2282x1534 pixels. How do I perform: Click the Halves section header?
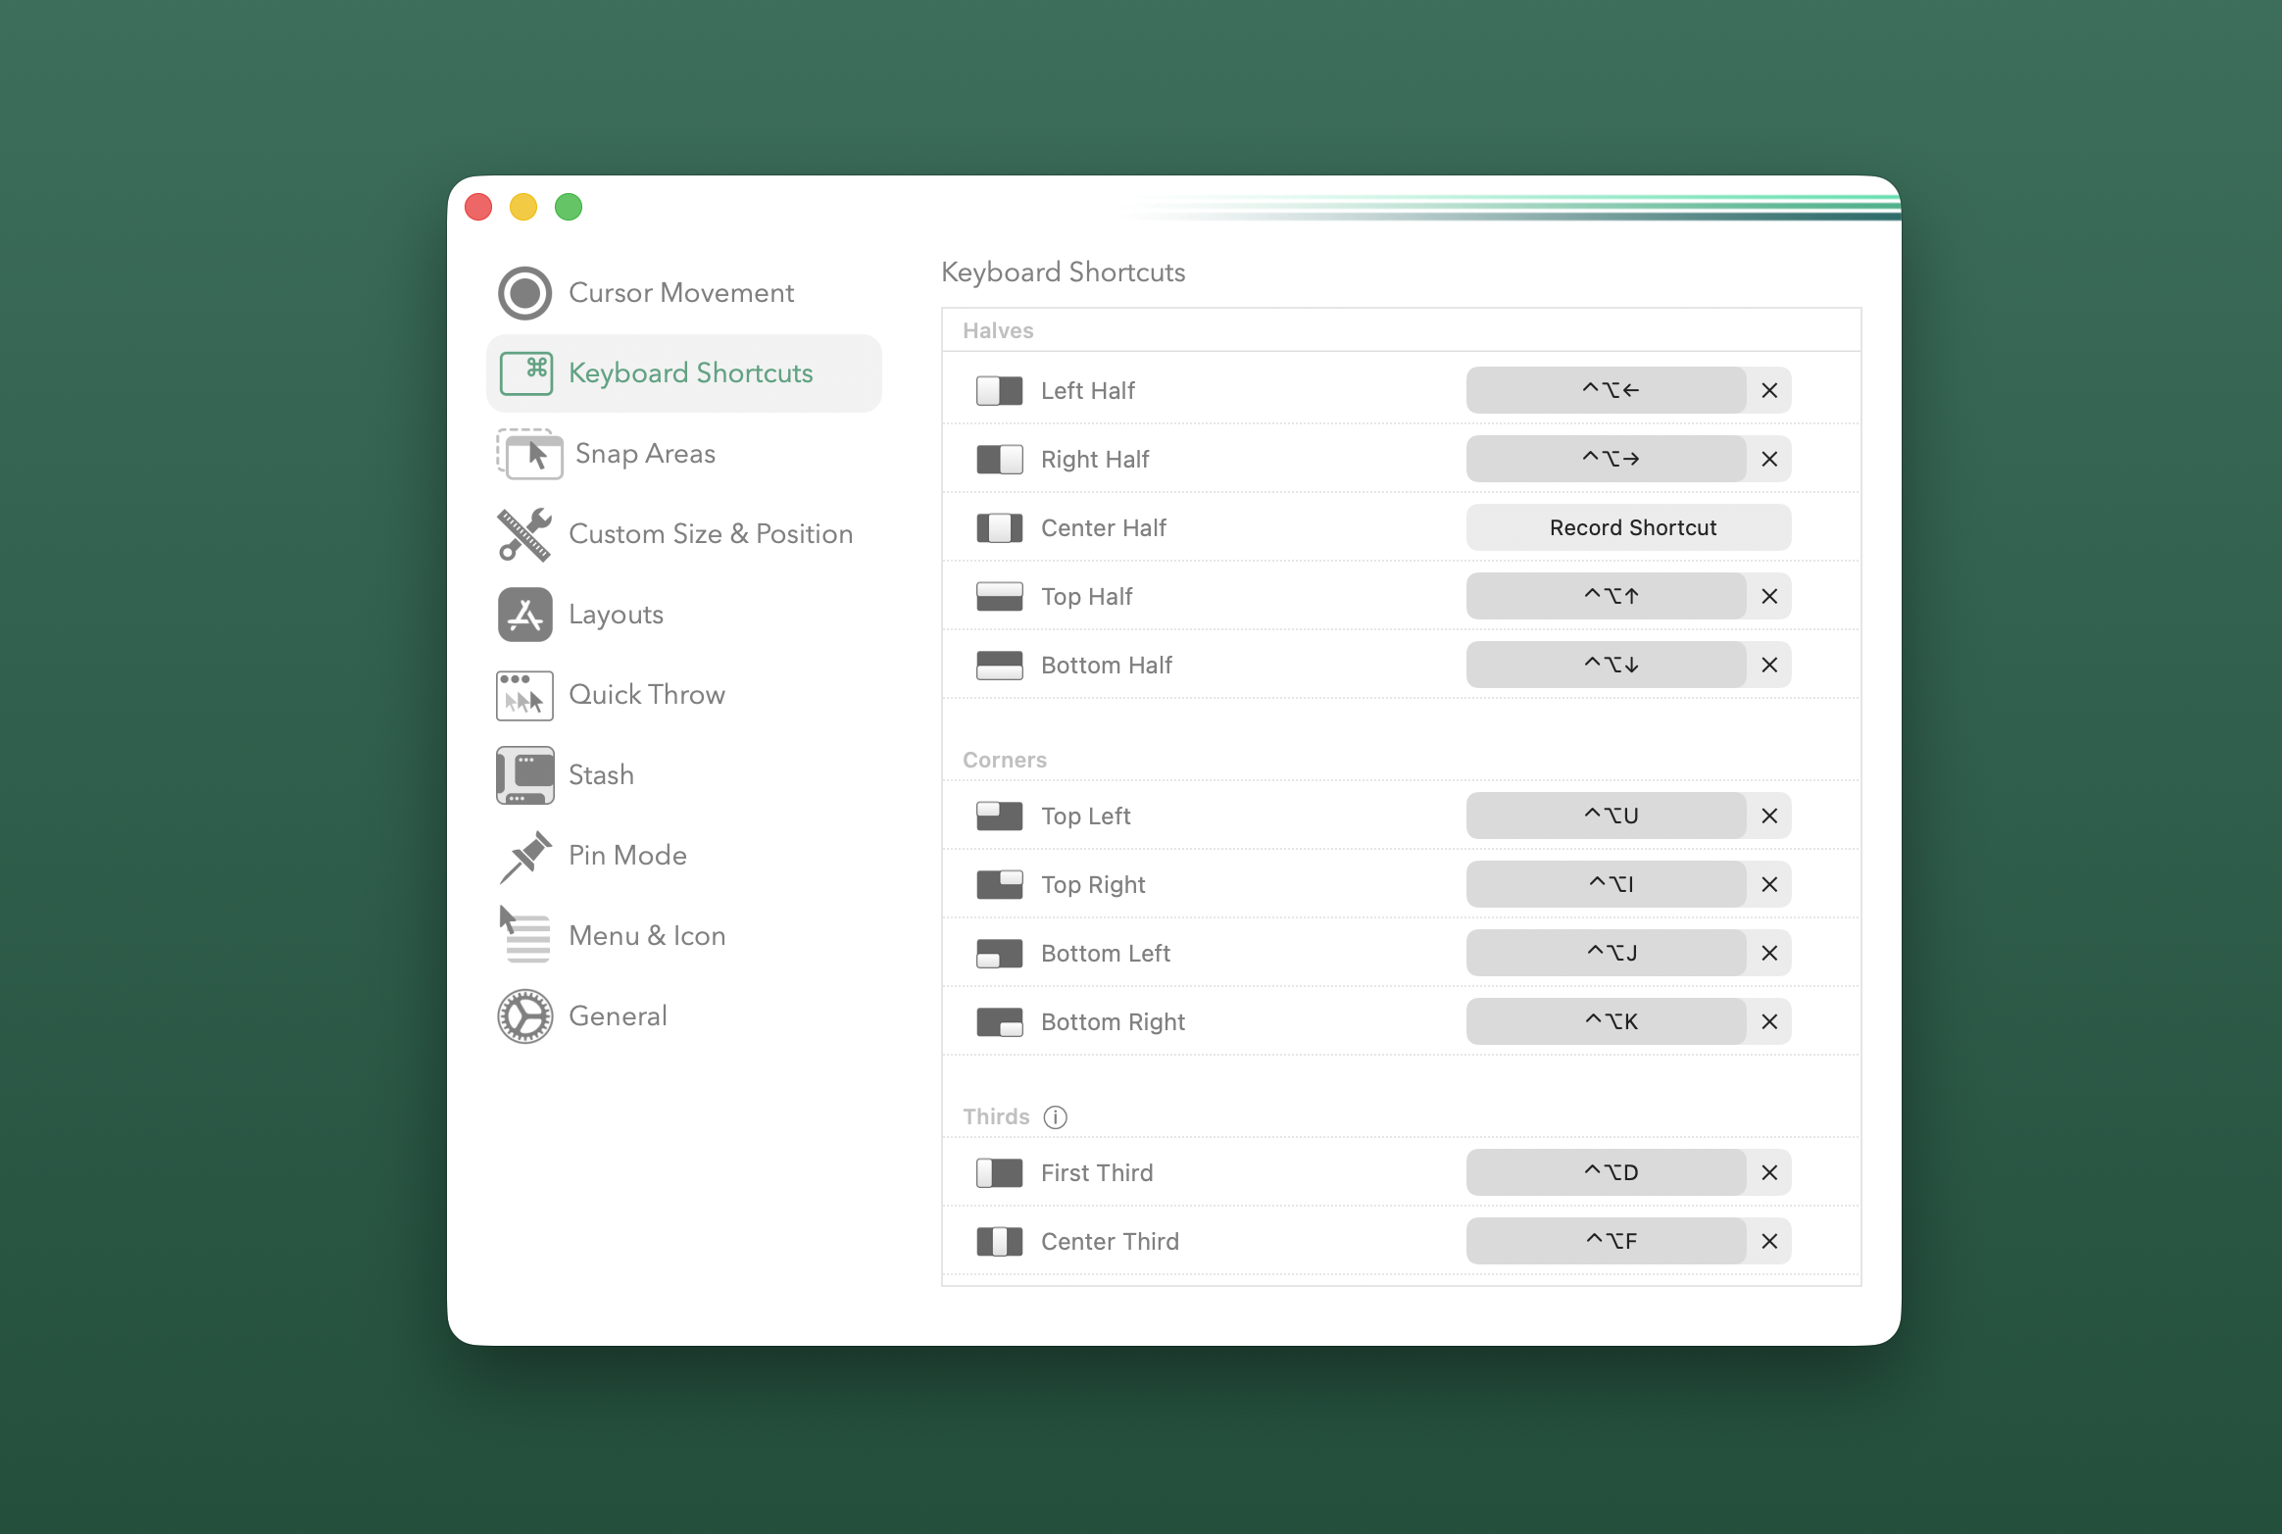point(998,330)
